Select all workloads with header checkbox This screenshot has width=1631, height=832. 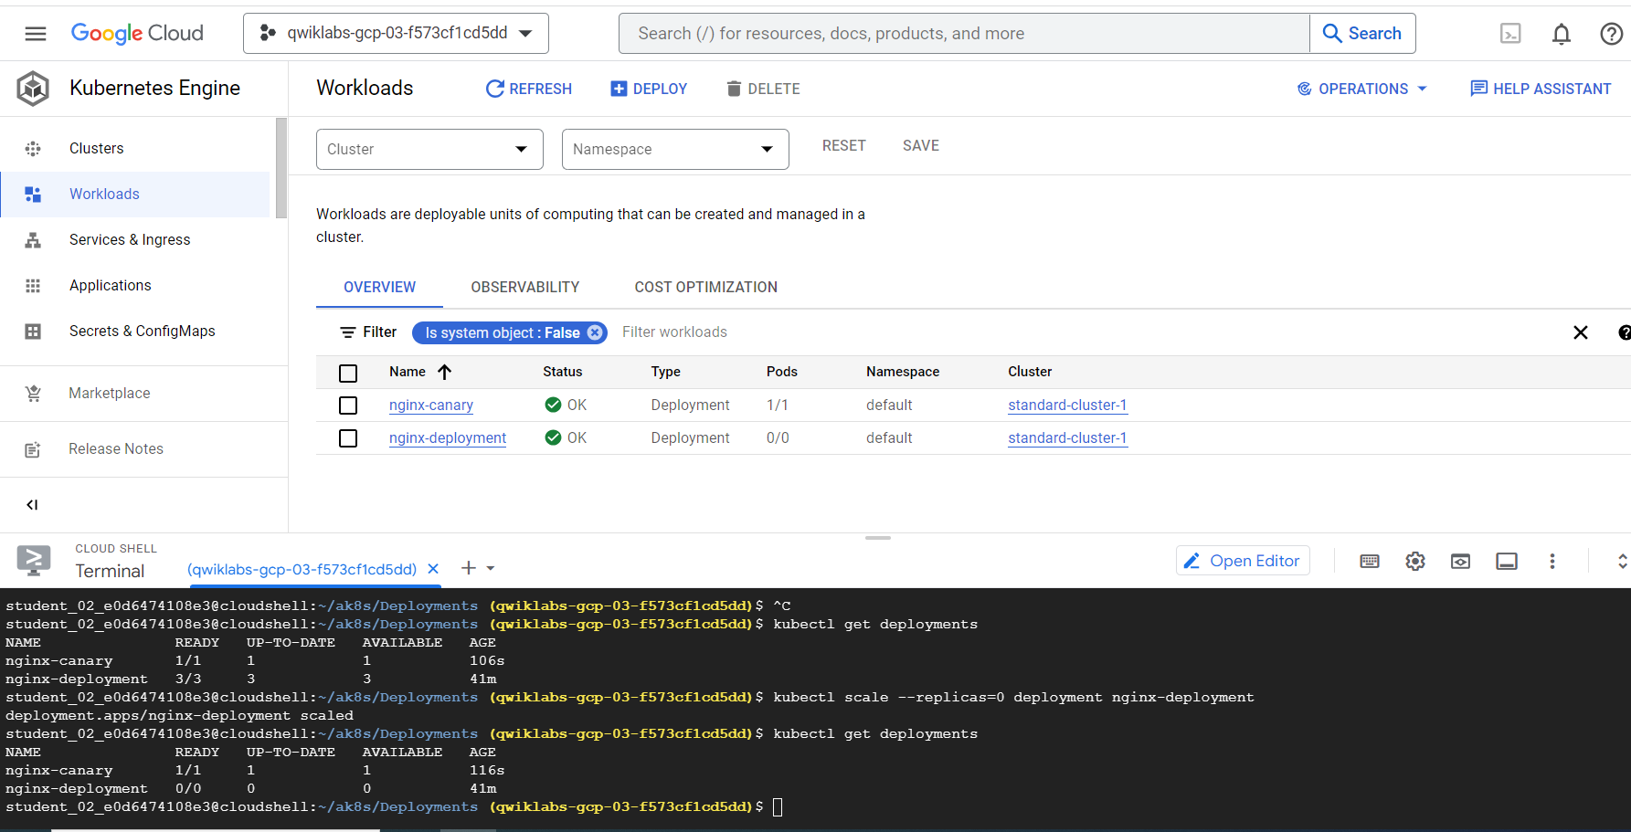(348, 373)
